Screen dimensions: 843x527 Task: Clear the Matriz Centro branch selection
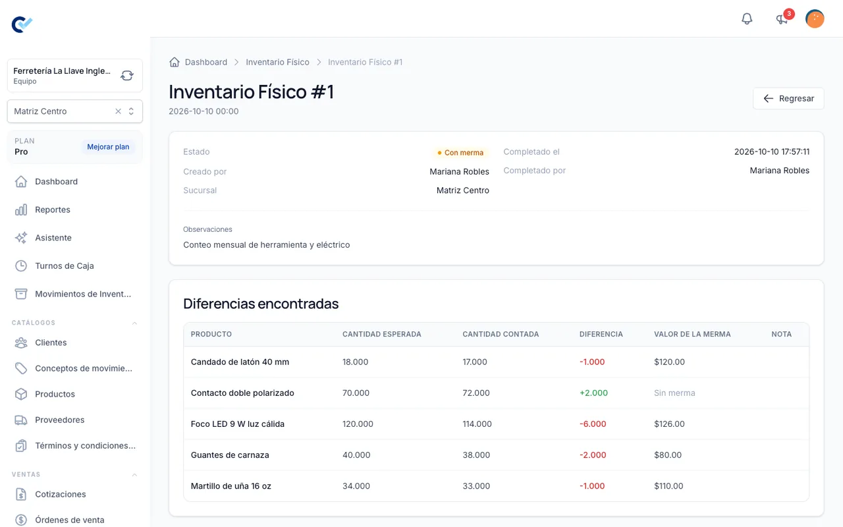point(119,111)
